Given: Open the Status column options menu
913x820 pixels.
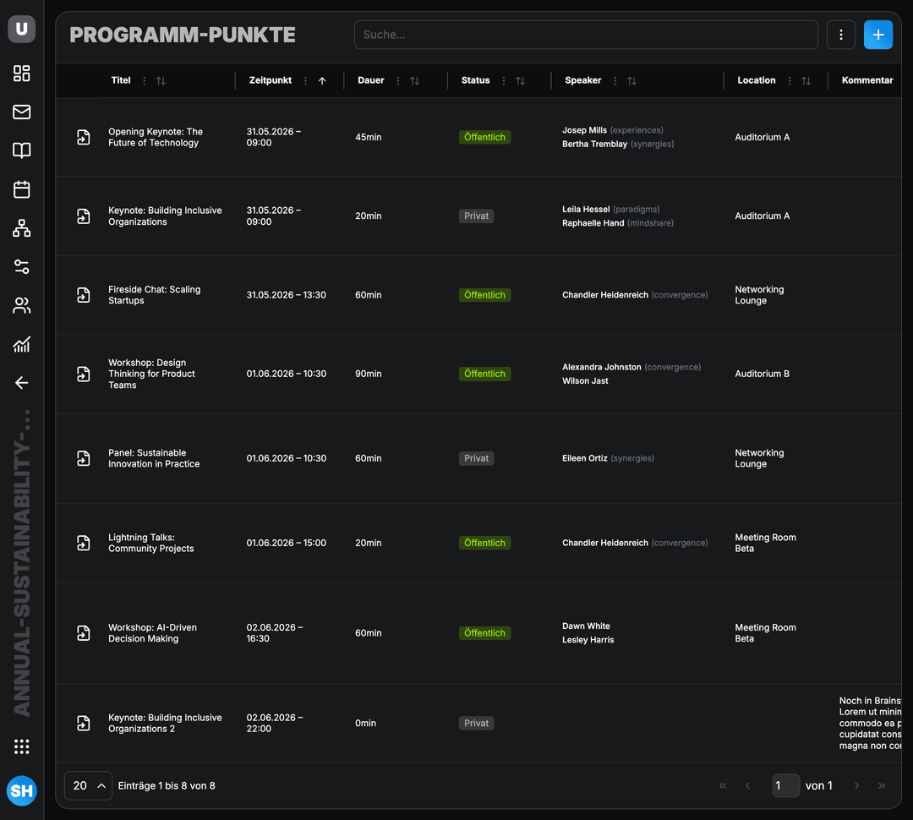Looking at the screenshot, I should coord(505,80).
